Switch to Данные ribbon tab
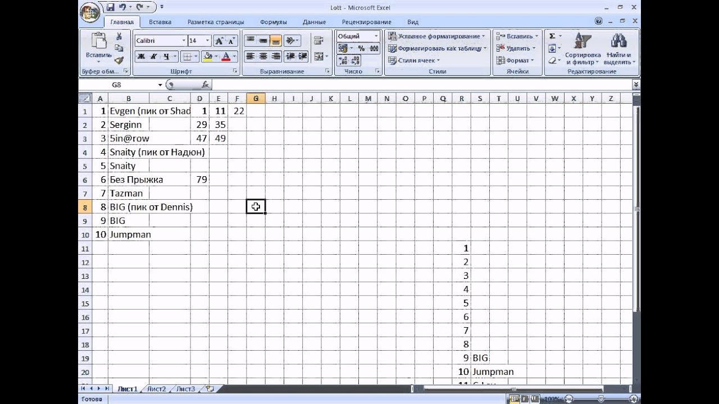This screenshot has height=404, width=719. pyautogui.click(x=314, y=22)
